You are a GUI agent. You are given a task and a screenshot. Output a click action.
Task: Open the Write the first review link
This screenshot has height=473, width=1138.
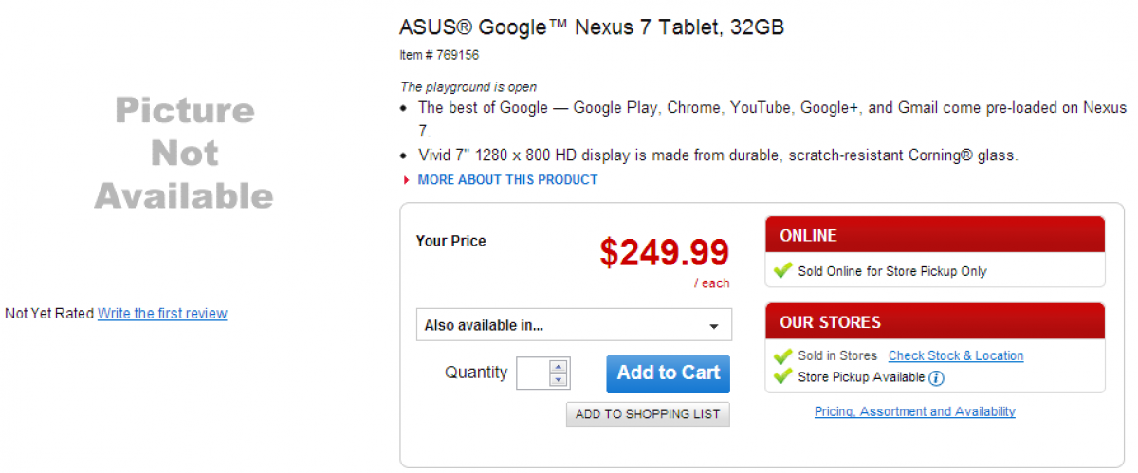162,314
